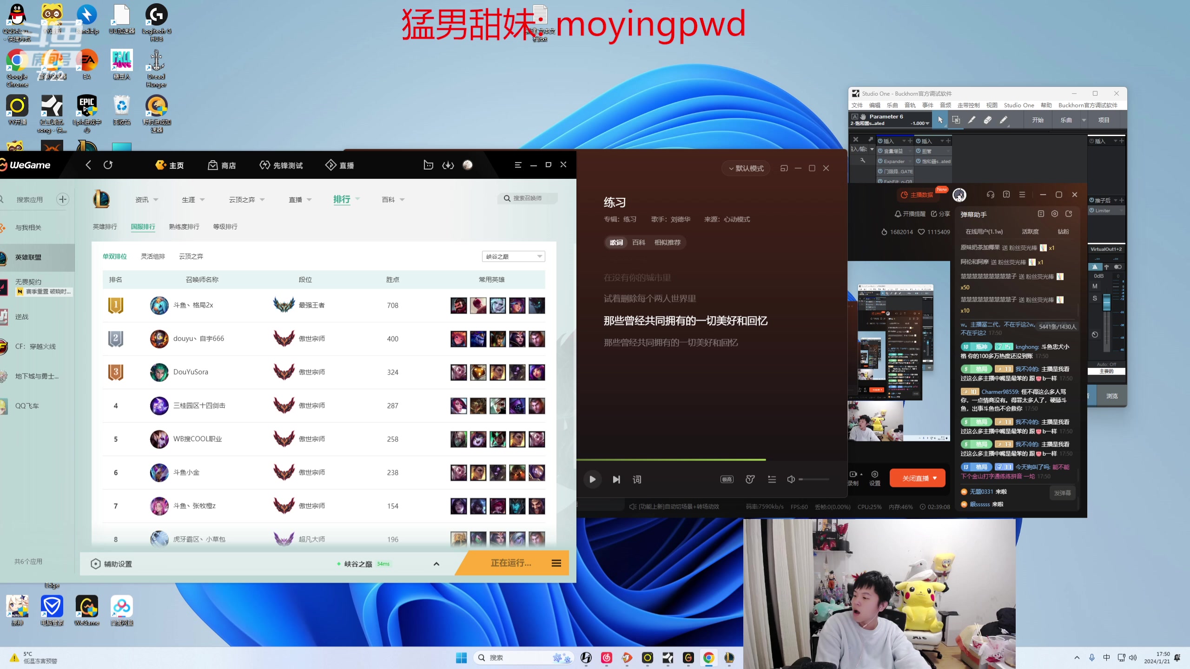This screenshot has width=1190, height=669.
Task: Open the 乐曲 dropdown arrow in Studio One
Action: click(x=1084, y=120)
